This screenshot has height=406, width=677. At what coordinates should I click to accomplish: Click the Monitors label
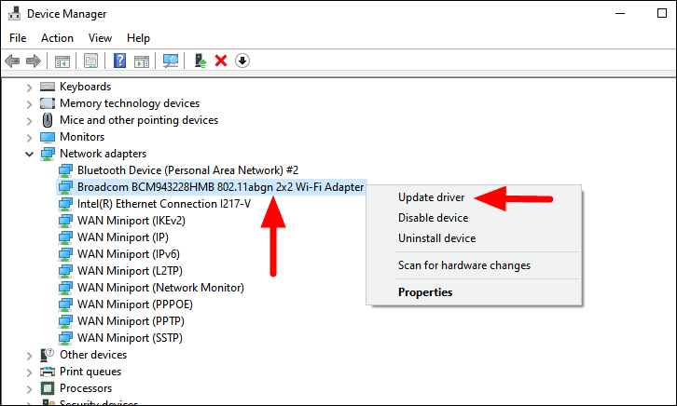(x=82, y=137)
